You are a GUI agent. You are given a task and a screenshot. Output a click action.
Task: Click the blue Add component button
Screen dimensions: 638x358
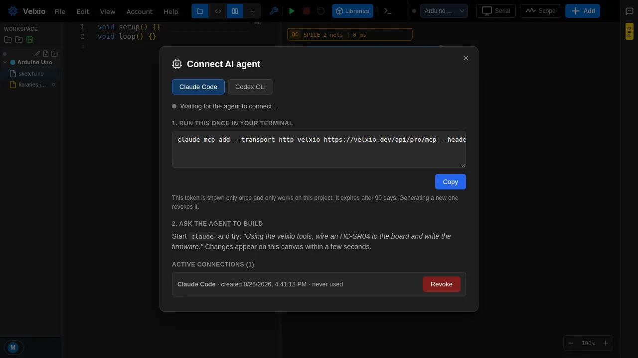pyautogui.click(x=583, y=11)
